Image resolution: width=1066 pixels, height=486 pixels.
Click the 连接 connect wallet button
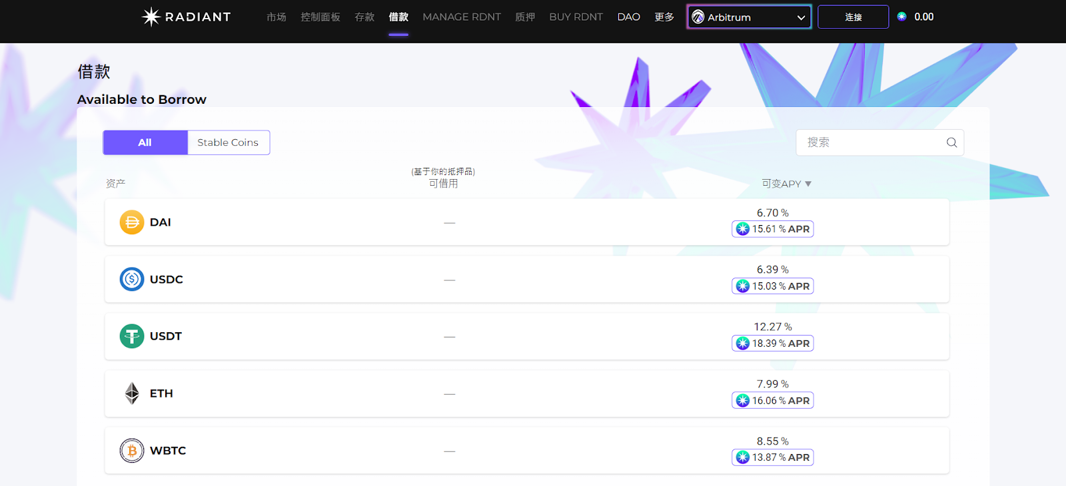coord(853,17)
